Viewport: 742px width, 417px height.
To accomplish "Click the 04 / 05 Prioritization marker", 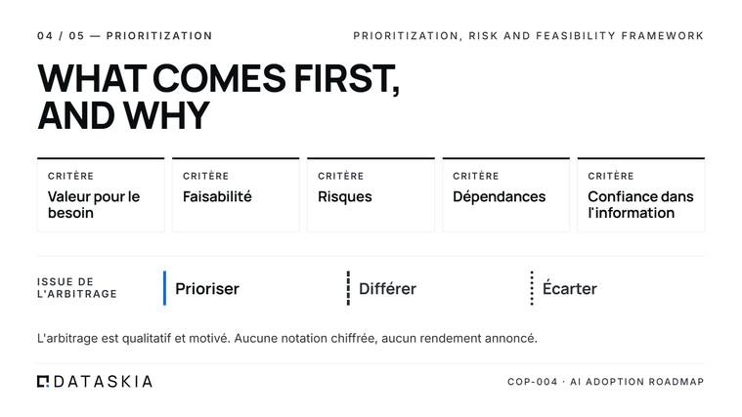I will pos(125,36).
